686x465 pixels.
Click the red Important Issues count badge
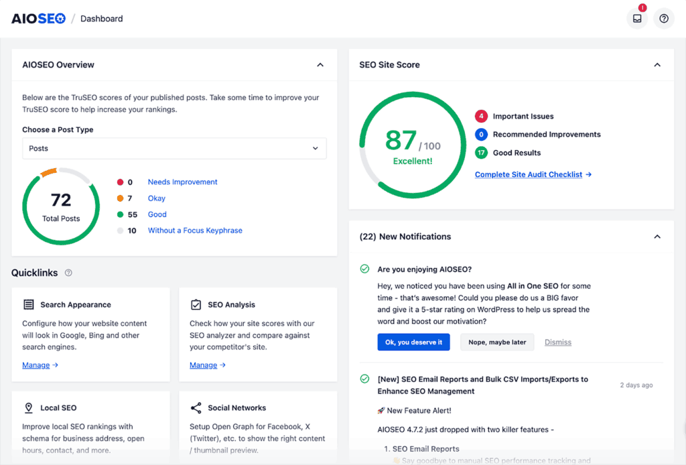481,117
